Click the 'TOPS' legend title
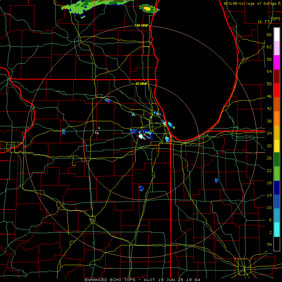 [x=275, y=18]
